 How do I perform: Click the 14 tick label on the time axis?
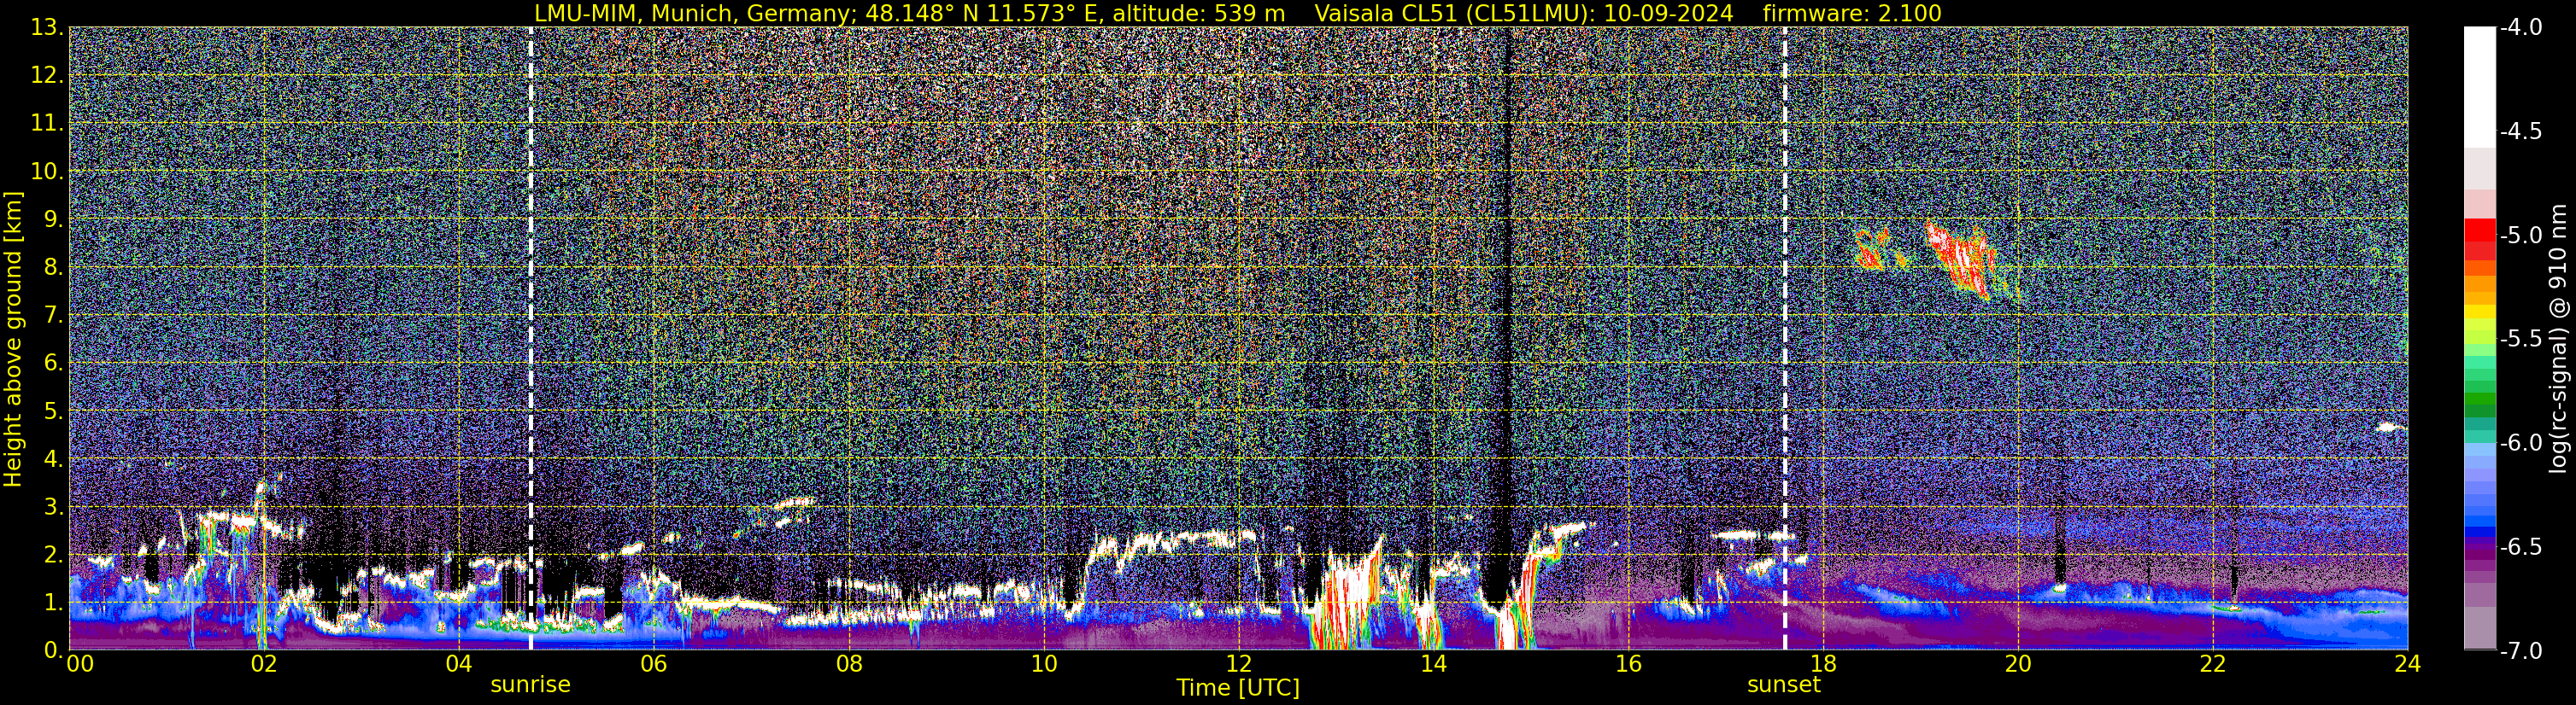click(1433, 664)
